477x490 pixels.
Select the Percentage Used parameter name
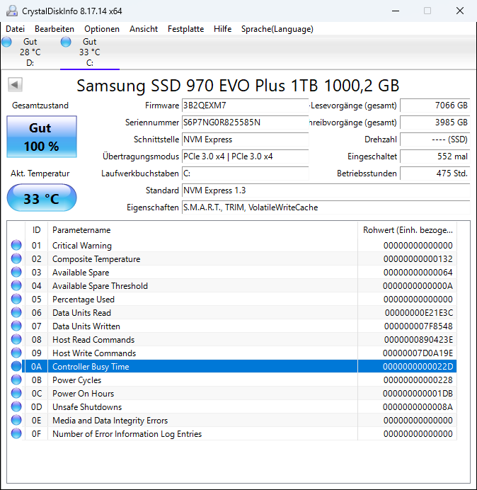point(84,300)
